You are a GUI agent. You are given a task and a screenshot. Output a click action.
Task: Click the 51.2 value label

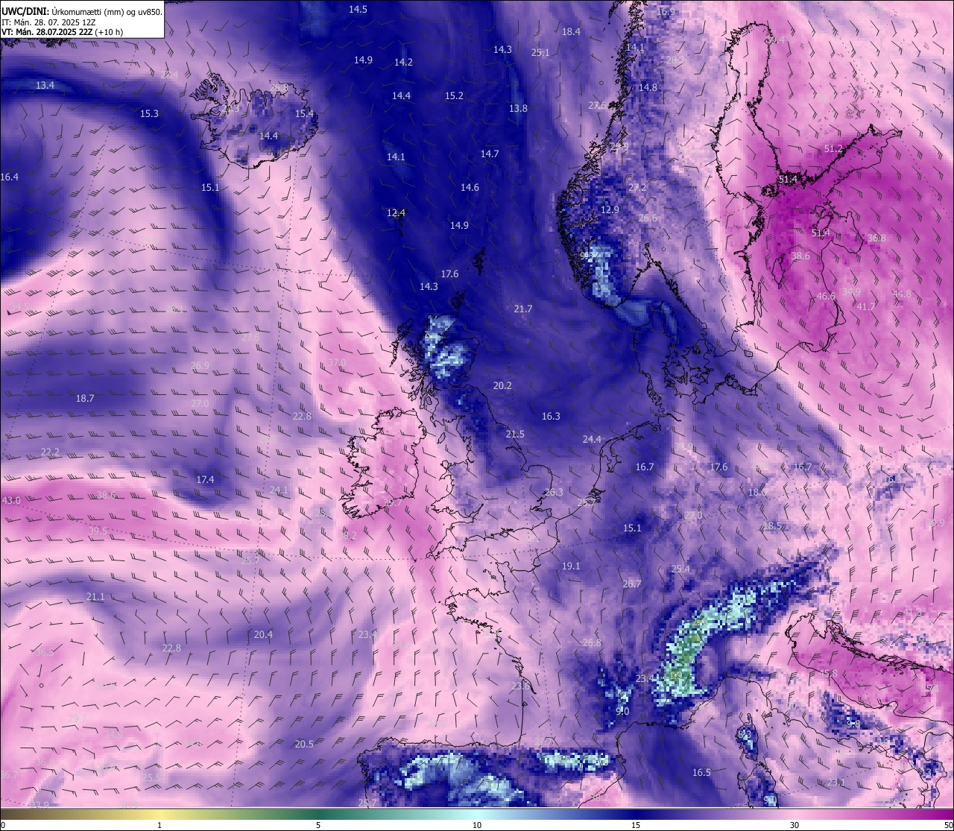(833, 149)
